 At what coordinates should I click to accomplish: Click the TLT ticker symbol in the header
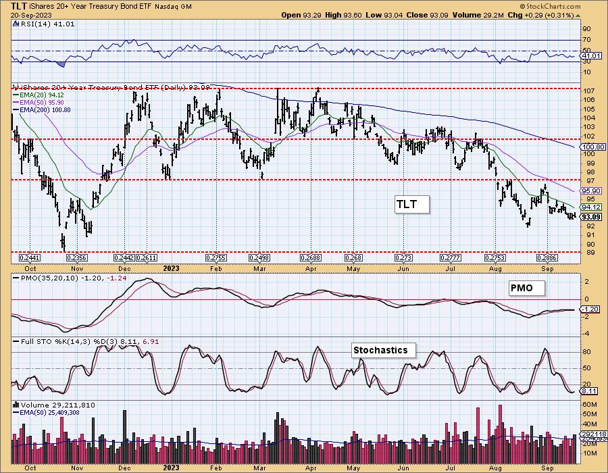18,5
